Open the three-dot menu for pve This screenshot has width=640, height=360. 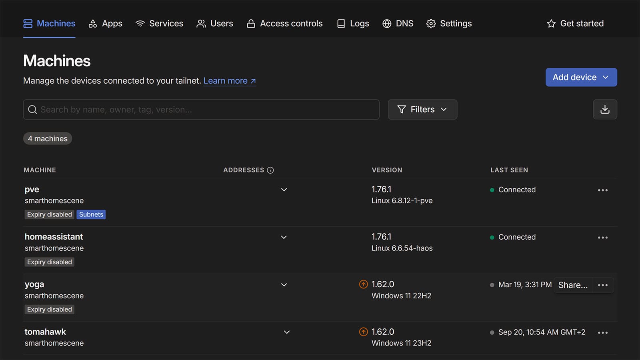[602, 190]
